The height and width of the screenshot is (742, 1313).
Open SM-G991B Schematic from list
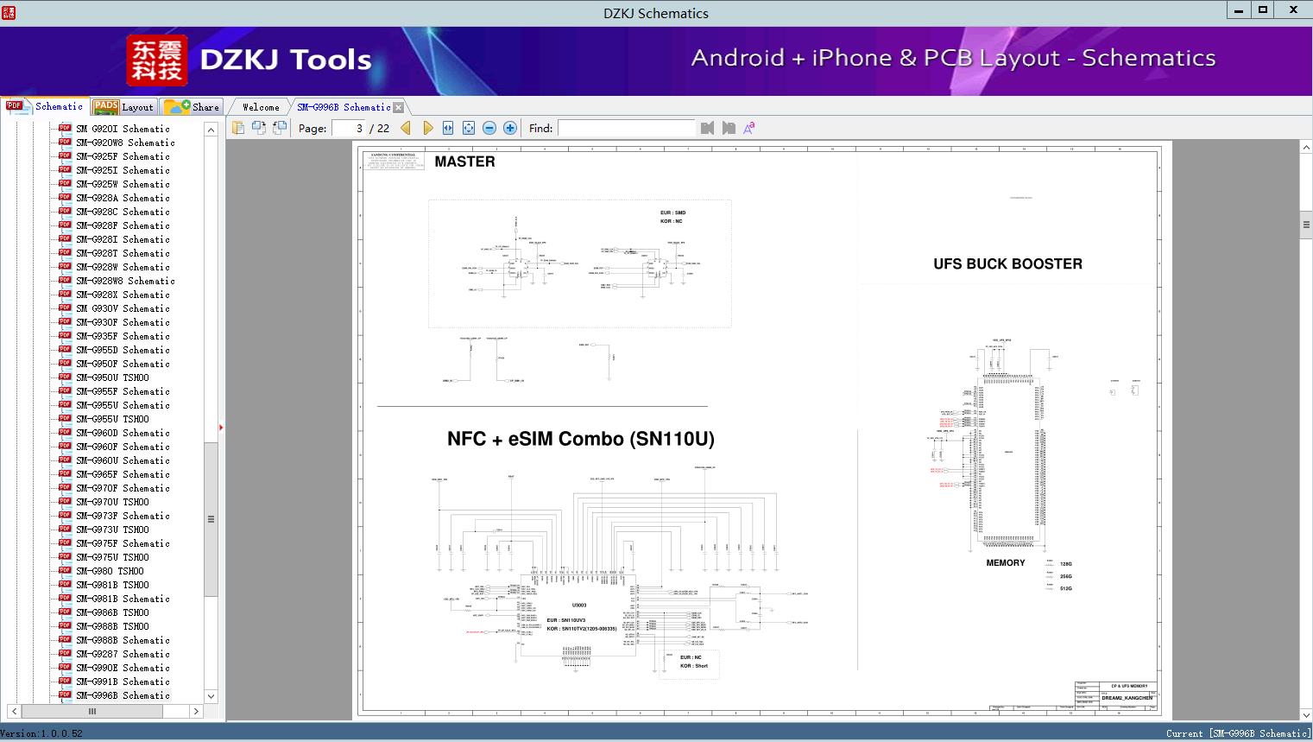click(x=122, y=682)
